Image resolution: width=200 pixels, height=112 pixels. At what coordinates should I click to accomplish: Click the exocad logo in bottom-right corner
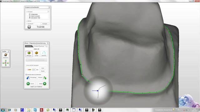[x=189, y=101]
